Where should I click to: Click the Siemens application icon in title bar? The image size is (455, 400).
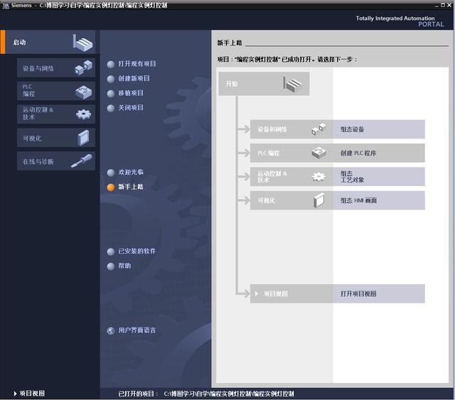click(6, 6)
